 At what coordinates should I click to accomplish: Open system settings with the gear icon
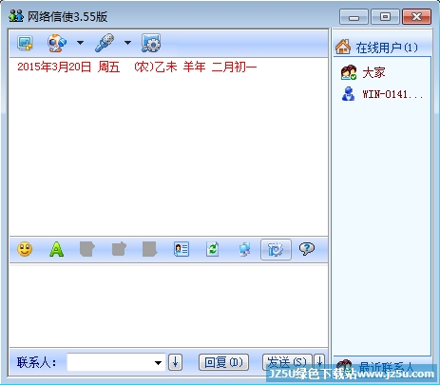[x=151, y=43]
